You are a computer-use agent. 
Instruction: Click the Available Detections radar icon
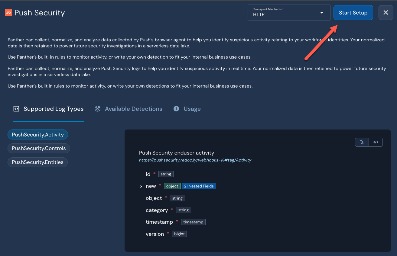click(97, 109)
